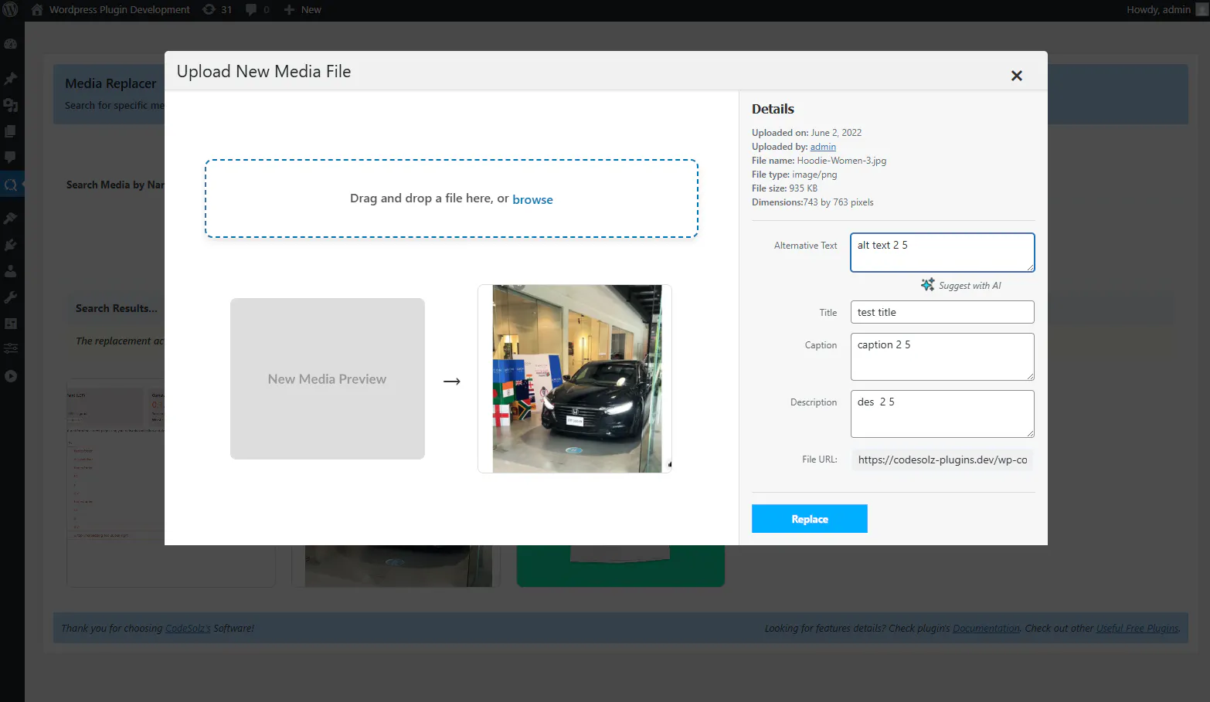
Task: Click the Replace button
Action: tap(810, 519)
